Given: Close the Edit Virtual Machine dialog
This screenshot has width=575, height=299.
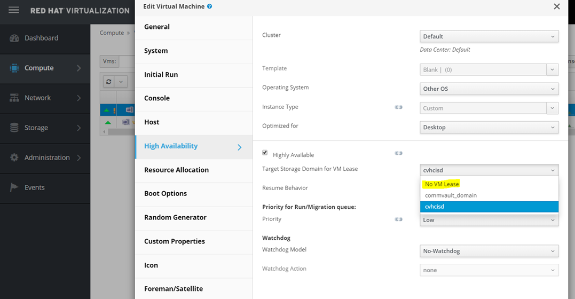Looking at the screenshot, I should click(557, 6).
